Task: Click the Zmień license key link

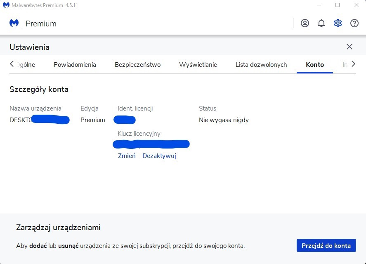Action: coord(127,156)
